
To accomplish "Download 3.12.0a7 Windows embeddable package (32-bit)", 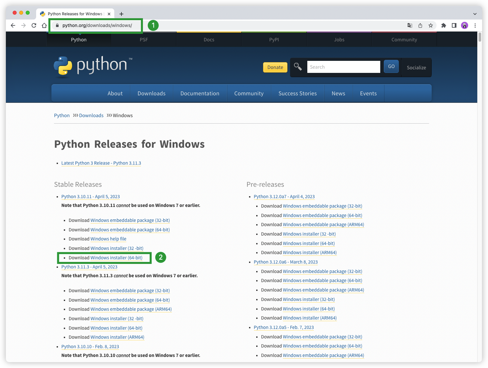I will pos(323,206).
